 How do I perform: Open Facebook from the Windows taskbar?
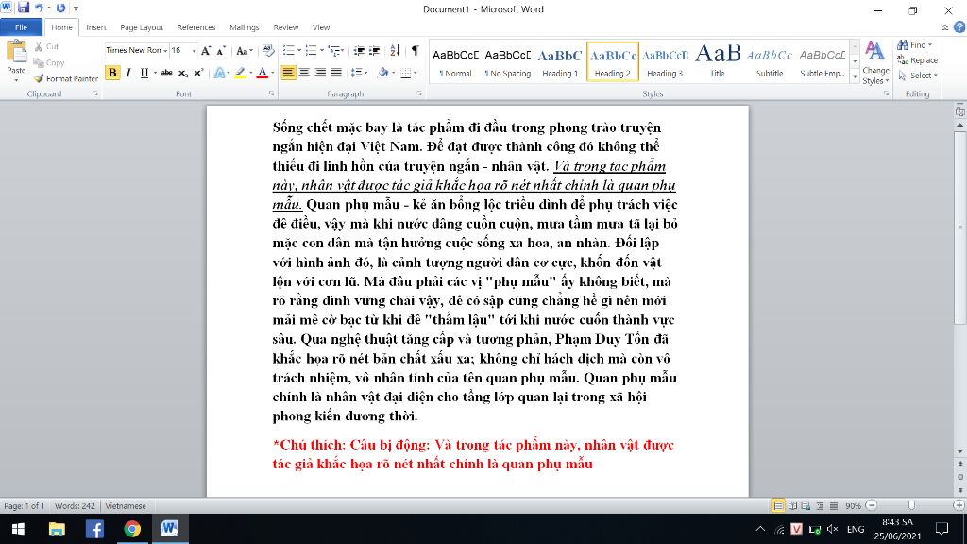point(94,529)
